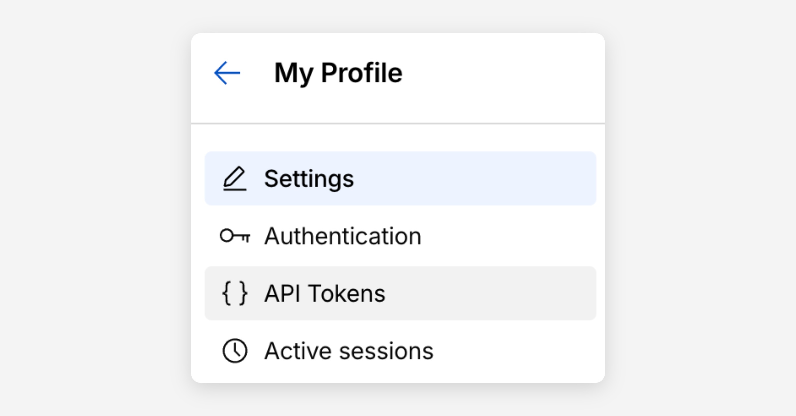Click the My Profile heading text
Image resolution: width=796 pixels, height=416 pixels.
(x=338, y=73)
